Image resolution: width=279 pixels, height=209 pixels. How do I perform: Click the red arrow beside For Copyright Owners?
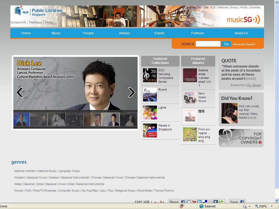click(x=260, y=142)
